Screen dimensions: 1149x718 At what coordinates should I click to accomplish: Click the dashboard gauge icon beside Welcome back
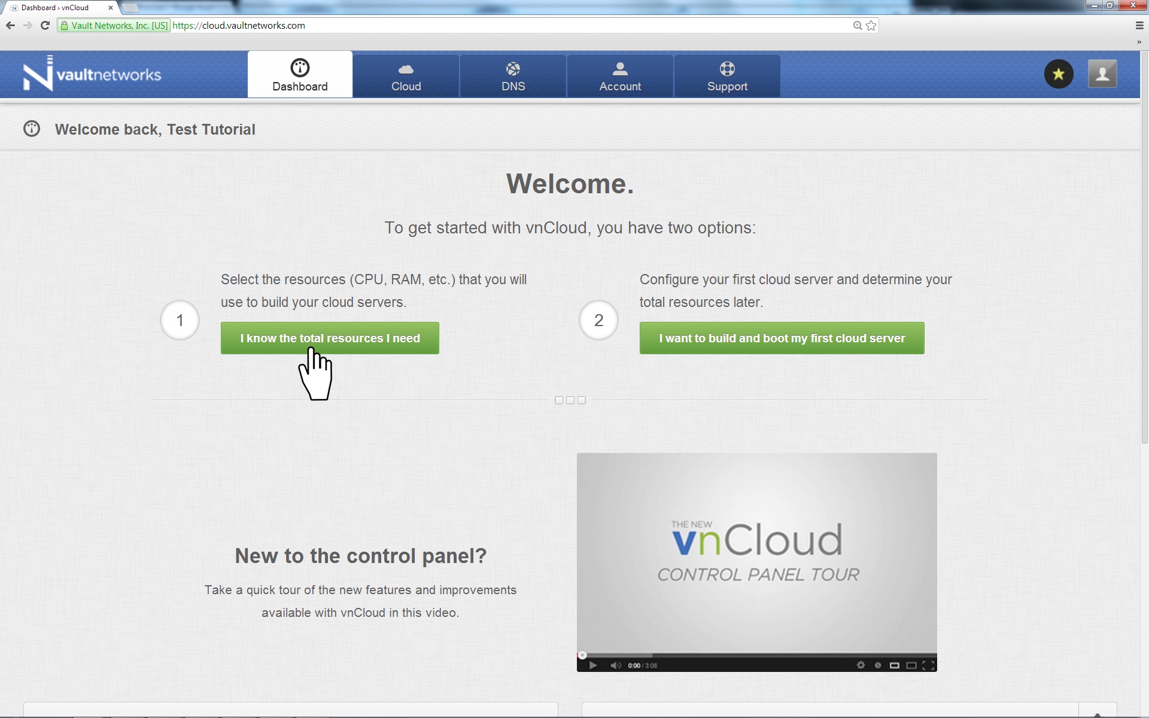coord(32,129)
